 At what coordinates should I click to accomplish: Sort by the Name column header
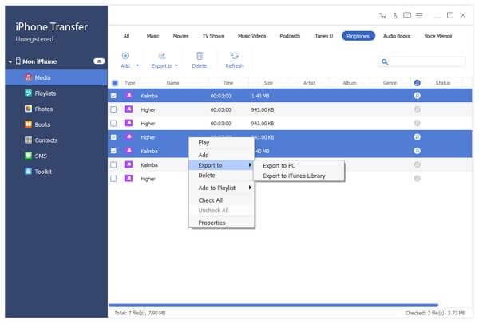pyautogui.click(x=173, y=83)
